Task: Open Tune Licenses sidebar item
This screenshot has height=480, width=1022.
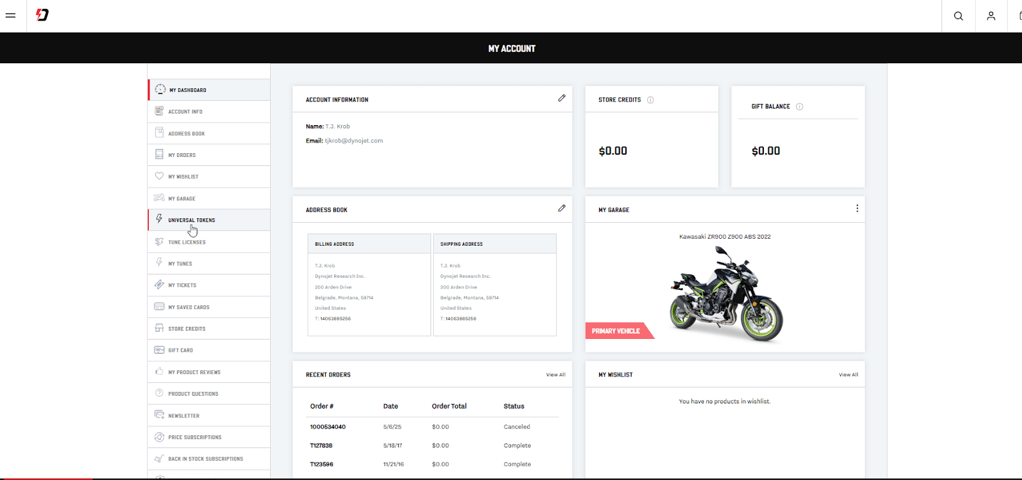Action: (x=209, y=242)
